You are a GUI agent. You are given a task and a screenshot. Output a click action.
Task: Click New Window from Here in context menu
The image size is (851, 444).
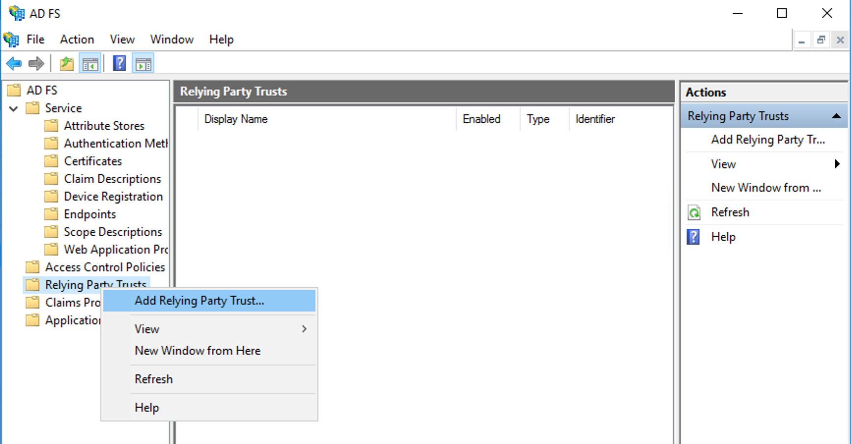coord(198,350)
